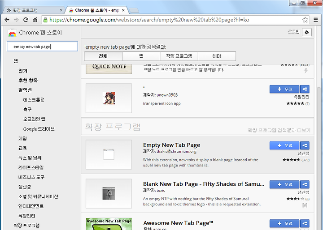This screenshot has height=230, width=323.
Task: Select 엔터테인먼트 in sidebar
Action: click(x=31, y=206)
